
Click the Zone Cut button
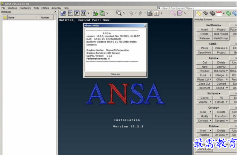click(x=205, y=84)
